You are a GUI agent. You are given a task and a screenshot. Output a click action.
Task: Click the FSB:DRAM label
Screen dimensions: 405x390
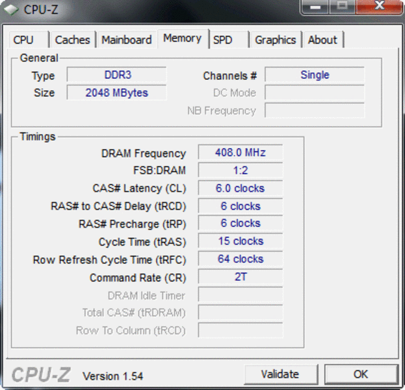tap(159, 170)
